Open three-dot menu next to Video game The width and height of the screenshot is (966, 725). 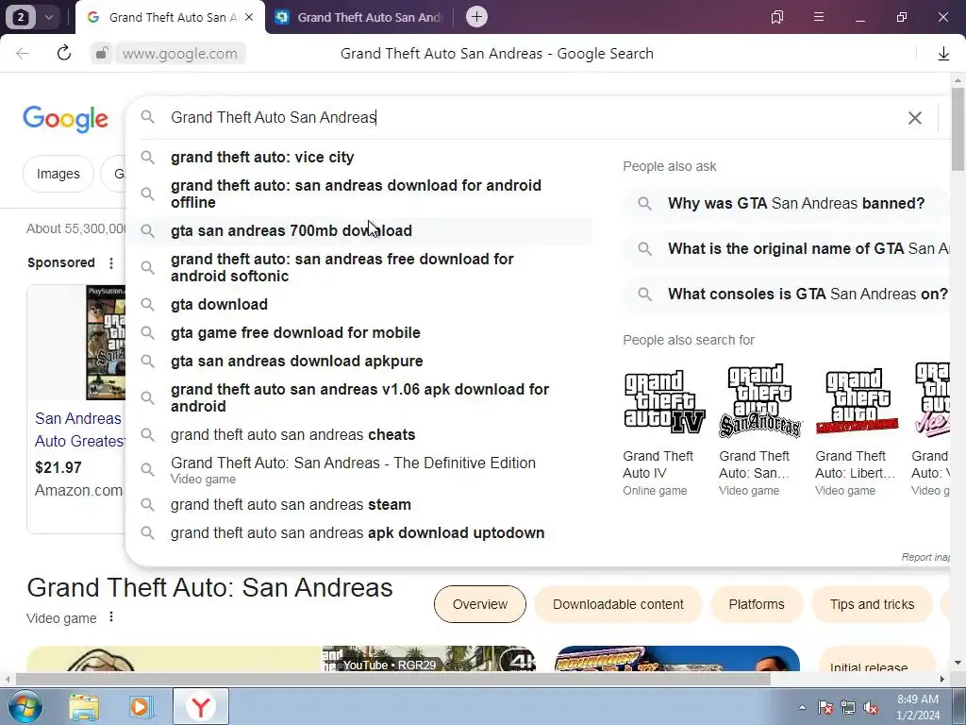[111, 617]
